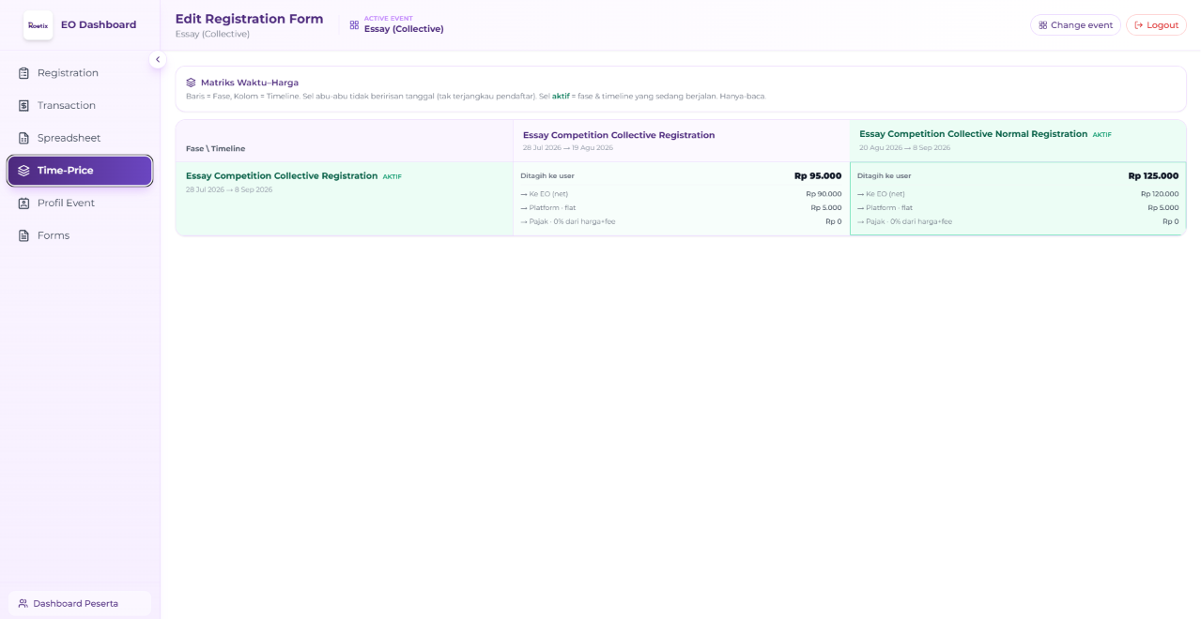
Task: Click the Transaction receipt icon
Action: [x=24, y=106]
